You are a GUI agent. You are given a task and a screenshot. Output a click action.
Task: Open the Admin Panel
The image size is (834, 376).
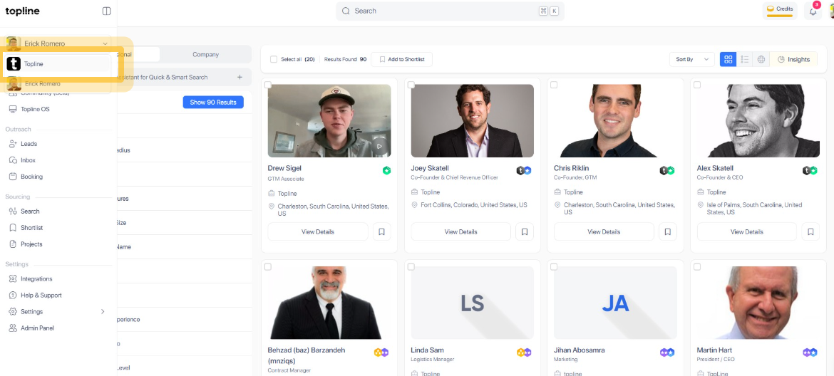[37, 328]
